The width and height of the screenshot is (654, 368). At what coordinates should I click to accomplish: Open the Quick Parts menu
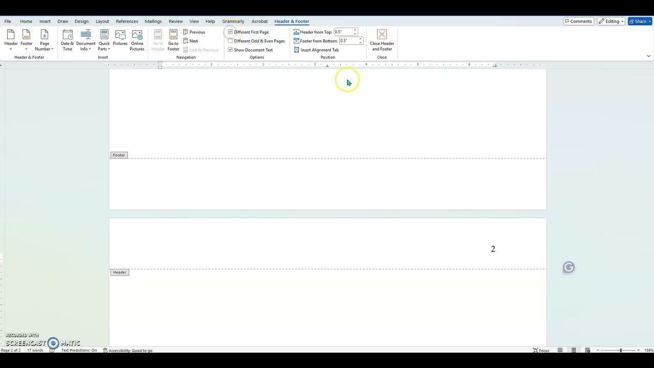104,40
